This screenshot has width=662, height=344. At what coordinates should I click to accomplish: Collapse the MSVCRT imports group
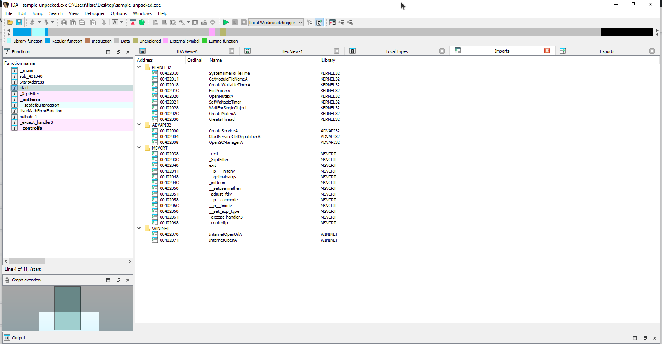139,148
